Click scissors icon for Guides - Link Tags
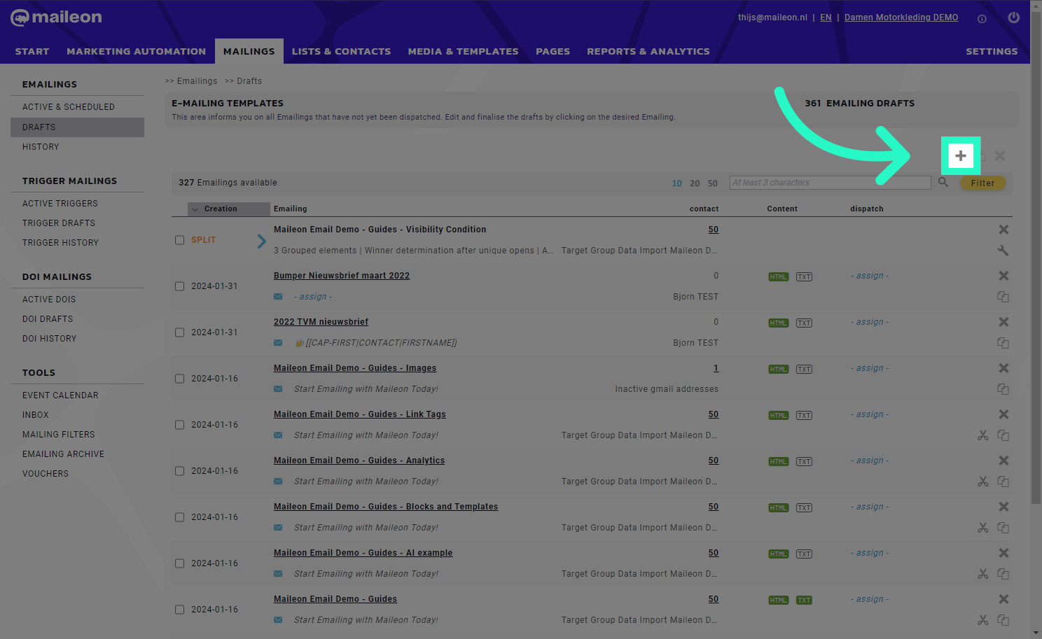This screenshot has width=1042, height=639. click(983, 435)
